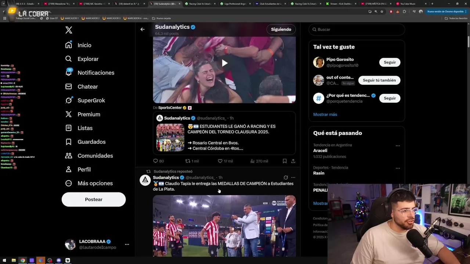This screenshot has height=264, width=470.
Task: Play the SportsCenter video
Action: (x=224, y=63)
